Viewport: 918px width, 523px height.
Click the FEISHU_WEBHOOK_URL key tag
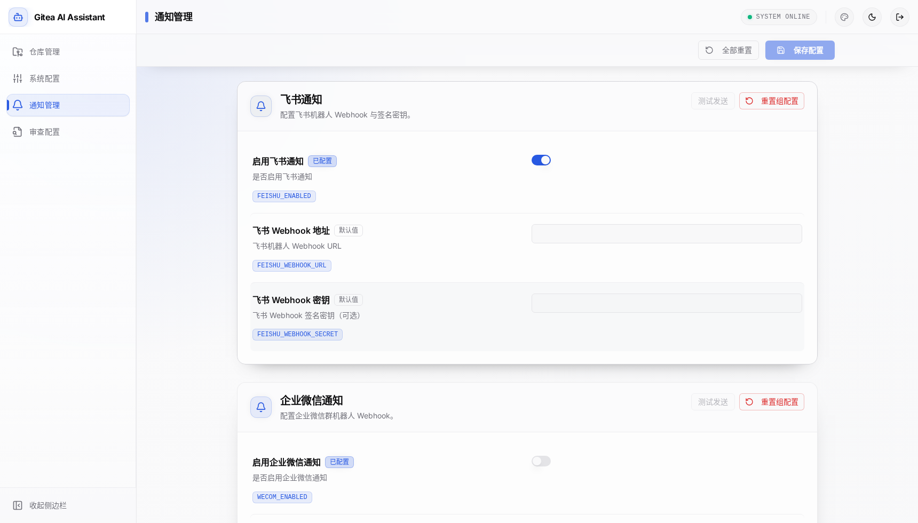292,266
